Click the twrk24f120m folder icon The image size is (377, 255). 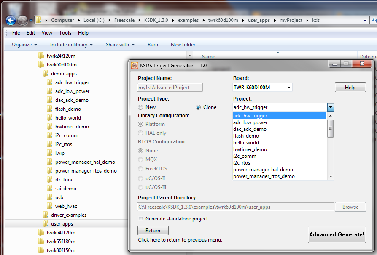click(x=41, y=56)
